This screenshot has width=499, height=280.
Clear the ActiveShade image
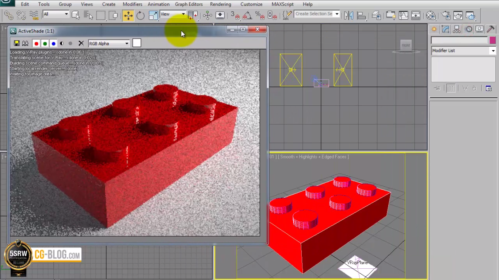click(x=81, y=43)
